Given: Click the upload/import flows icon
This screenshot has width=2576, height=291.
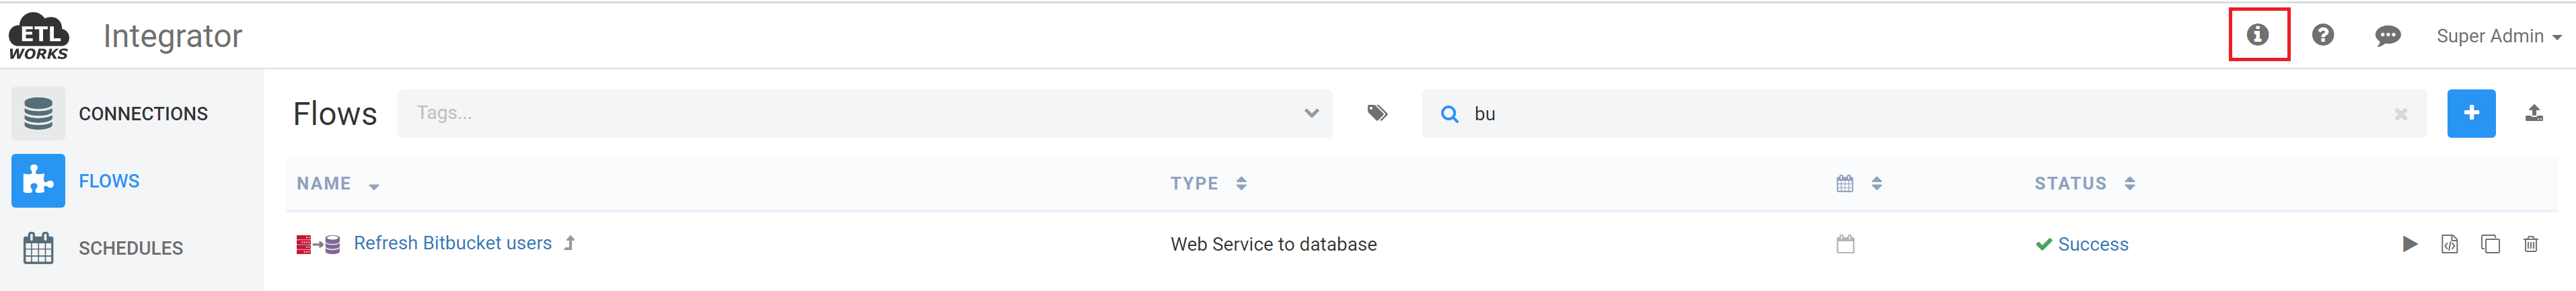Looking at the screenshot, I should [x=2533, y=113].
